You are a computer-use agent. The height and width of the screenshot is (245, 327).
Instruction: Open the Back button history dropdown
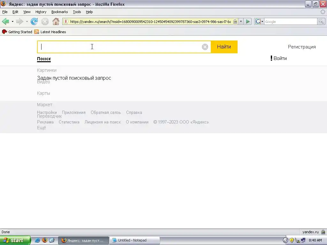(12, 21)
